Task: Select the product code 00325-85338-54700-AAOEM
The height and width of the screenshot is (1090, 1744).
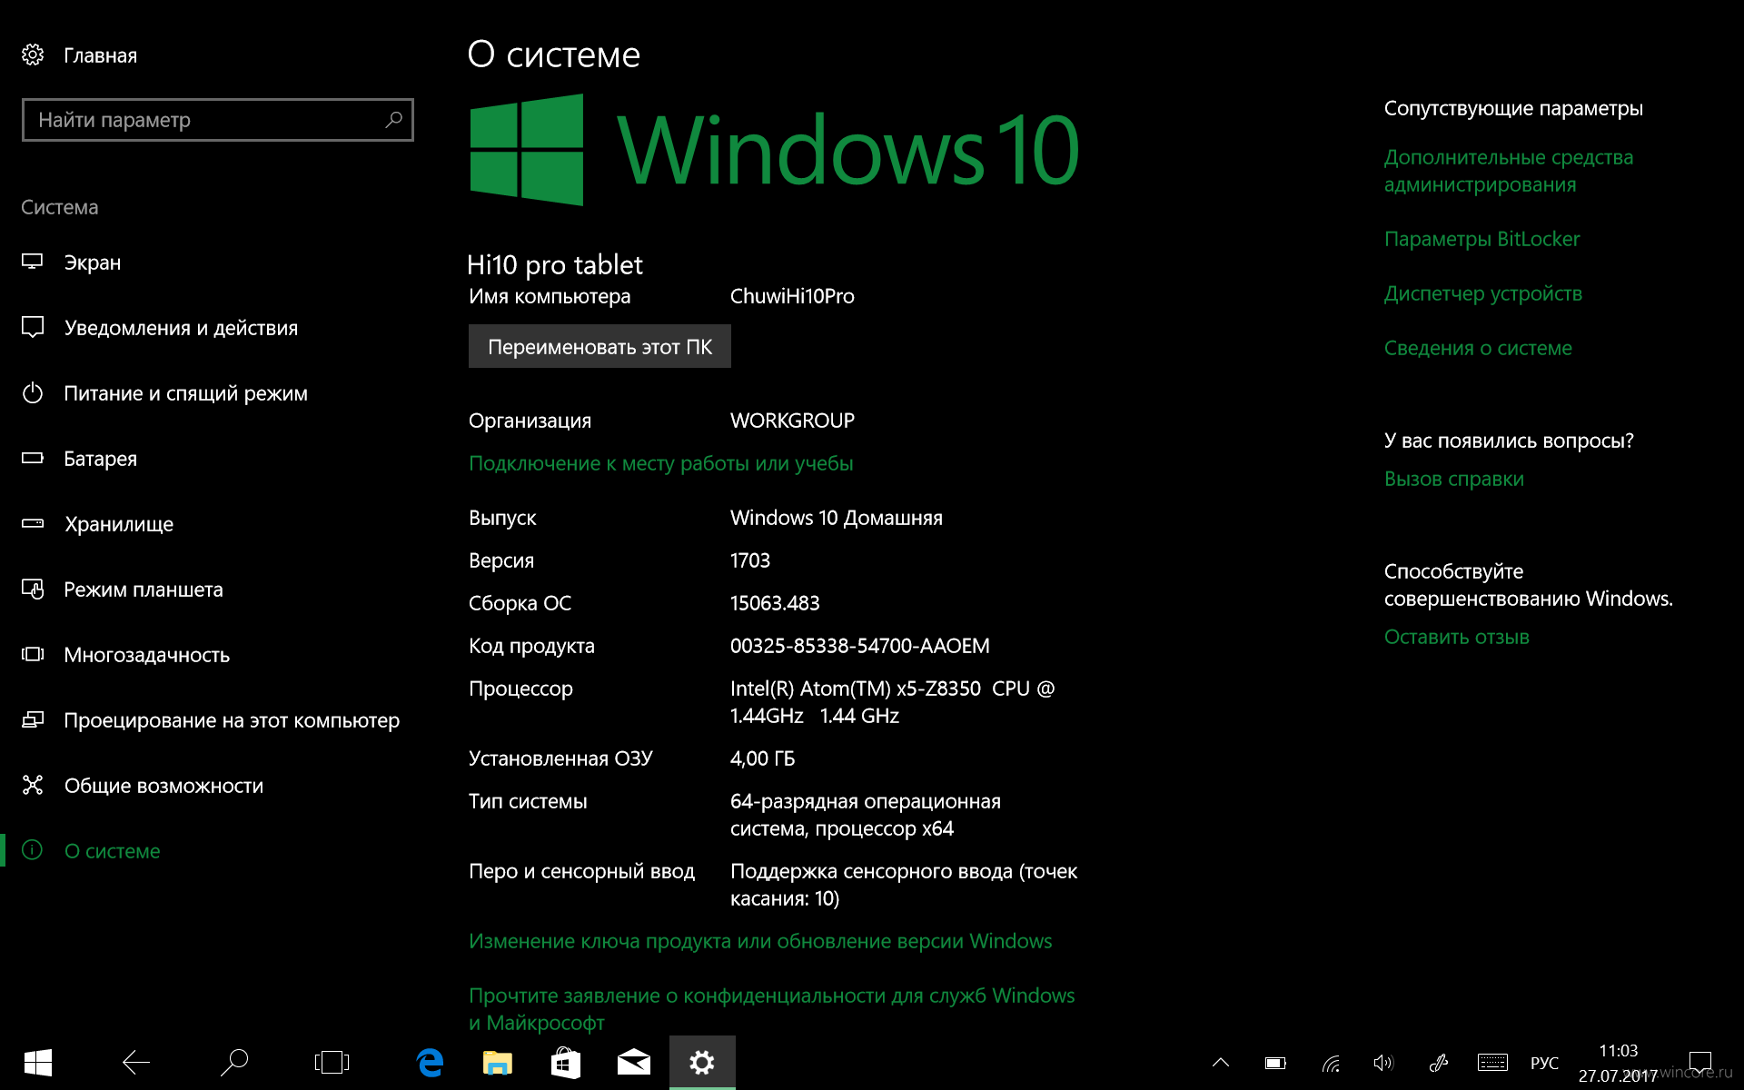Action: tap(859, 646)
